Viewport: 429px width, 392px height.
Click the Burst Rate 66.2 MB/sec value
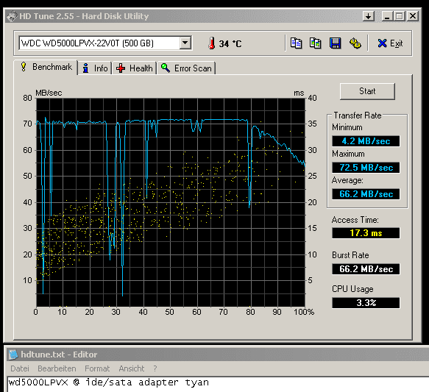(366, 268)
